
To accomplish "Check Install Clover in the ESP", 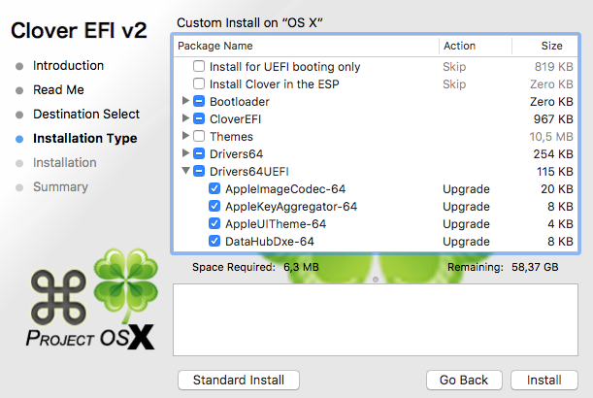I will point(199,83).
